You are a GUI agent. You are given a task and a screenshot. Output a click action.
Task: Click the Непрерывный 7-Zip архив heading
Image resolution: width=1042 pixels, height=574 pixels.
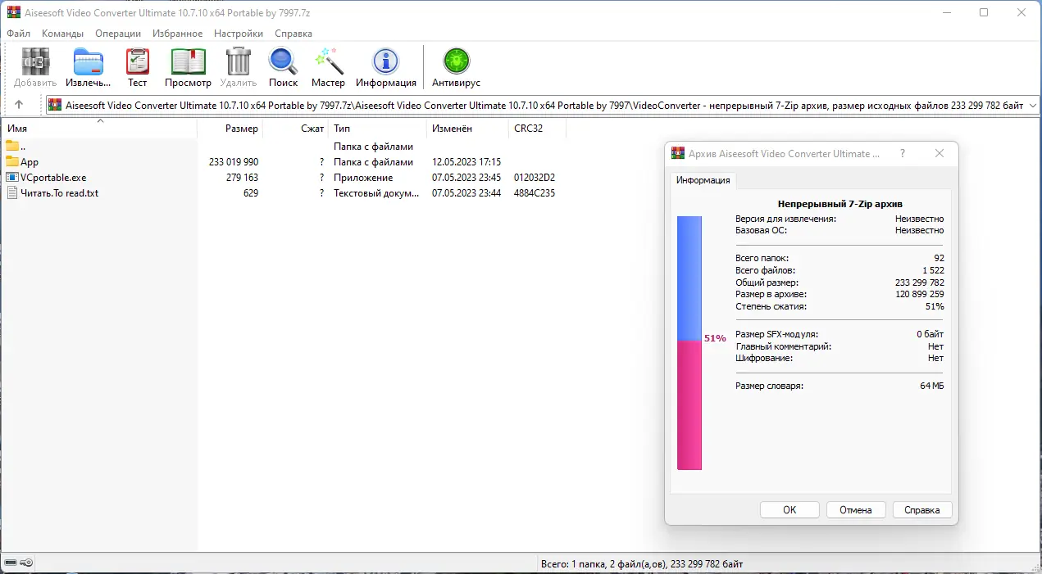[x=840, y=204]
